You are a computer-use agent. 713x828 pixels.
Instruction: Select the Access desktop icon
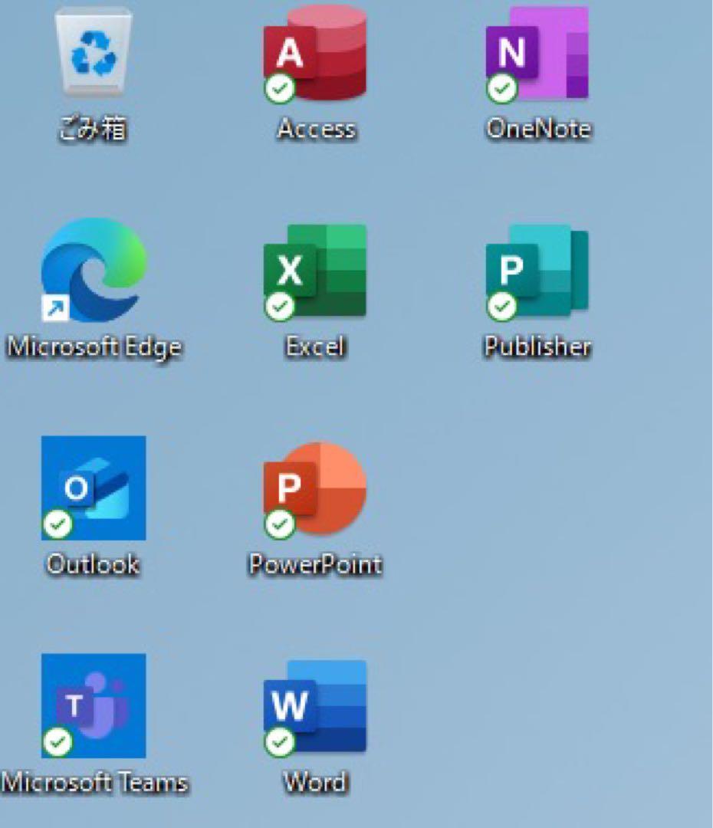[x=315, y=54]
